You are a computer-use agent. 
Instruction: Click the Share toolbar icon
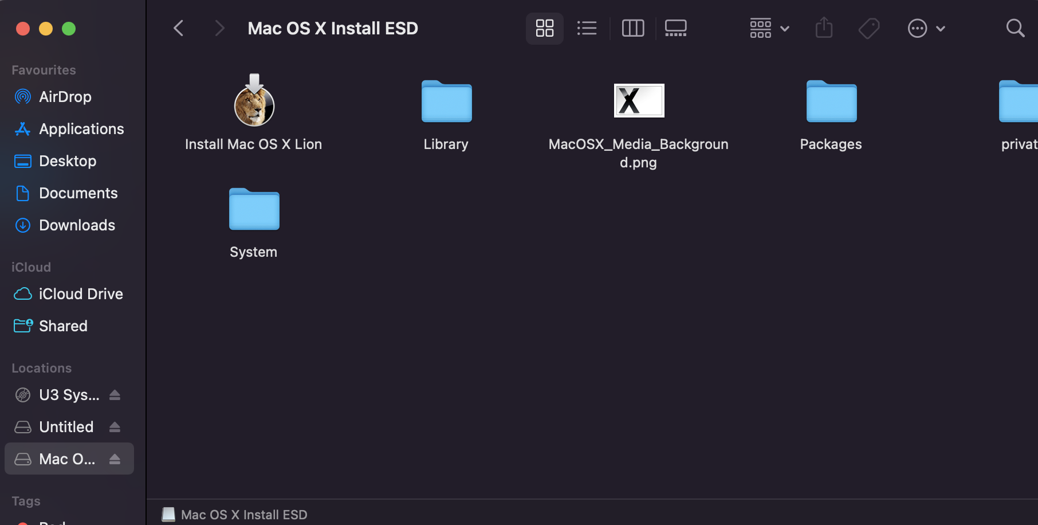point(824,28)
